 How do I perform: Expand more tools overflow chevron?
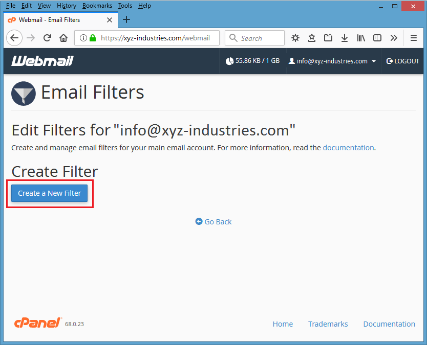pos(394,38)
